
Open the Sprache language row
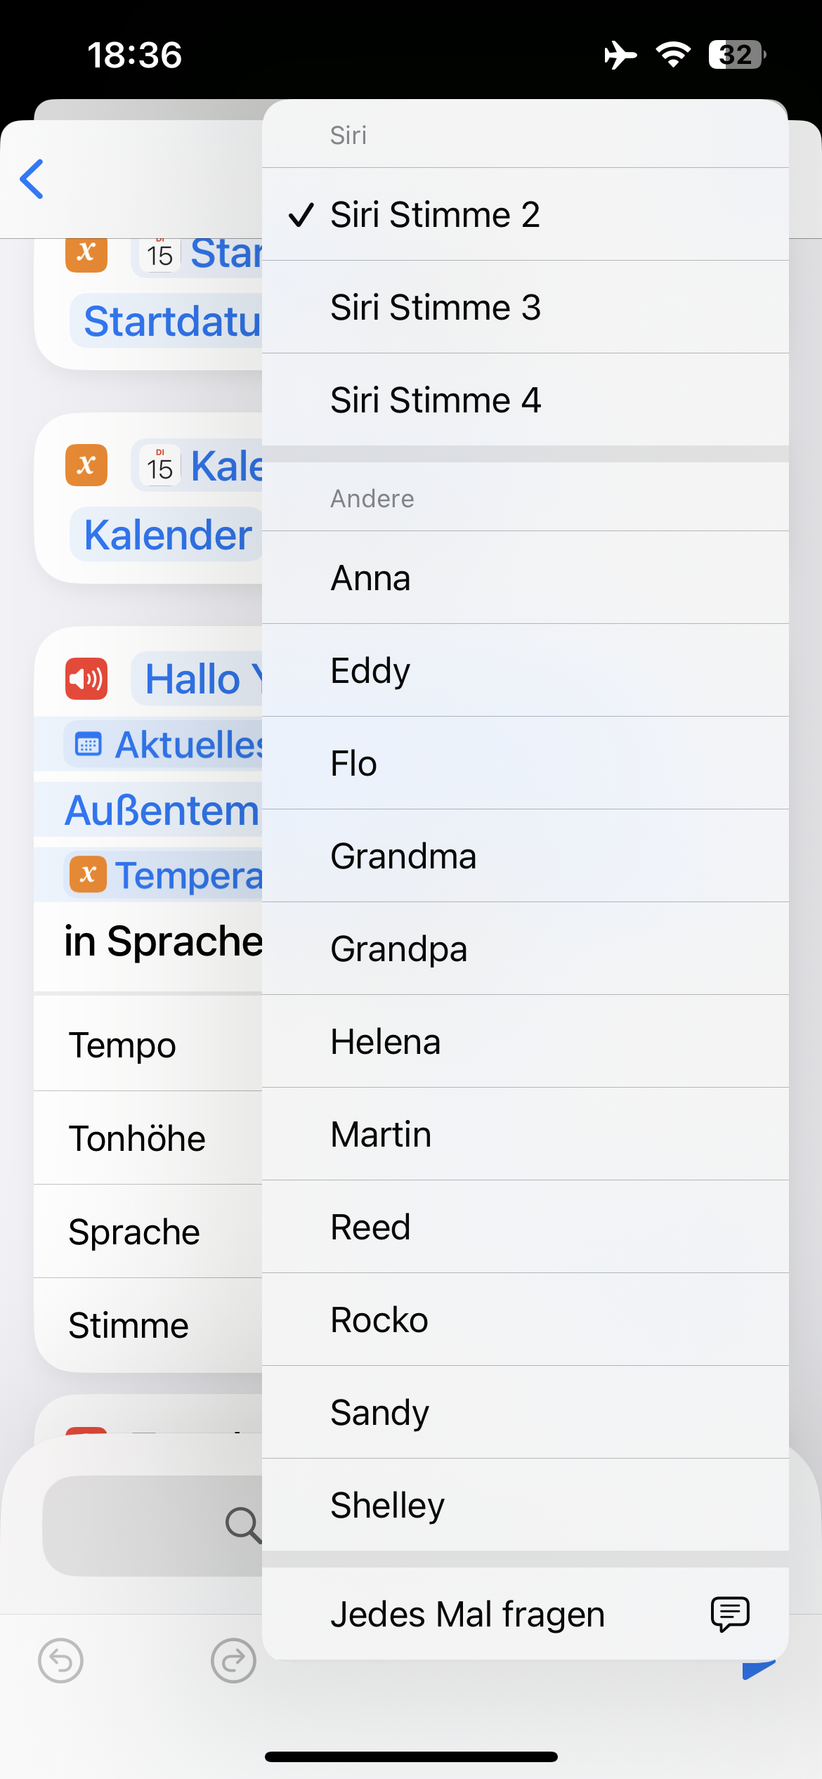(x=134, y=1232)
